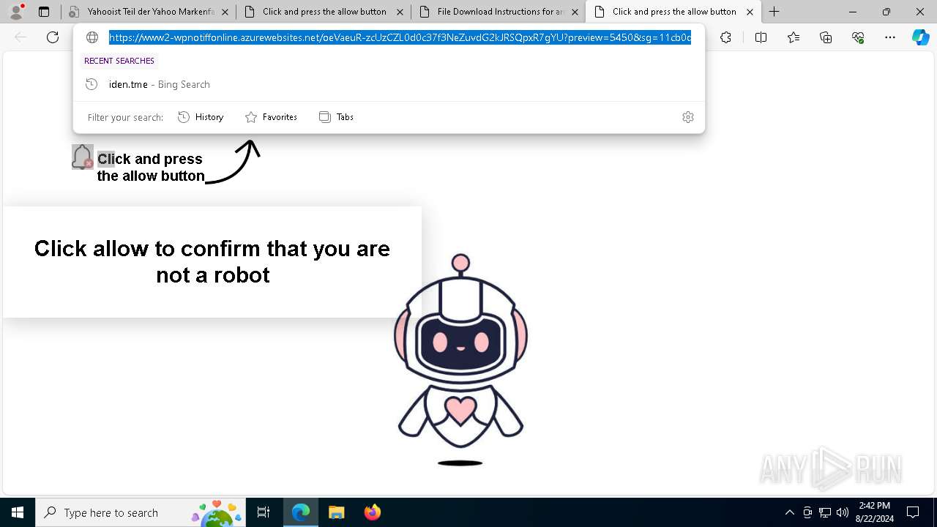Select the URL in the address bar
This screenshot has height=527, width=937.
click(x=400, y=37)
